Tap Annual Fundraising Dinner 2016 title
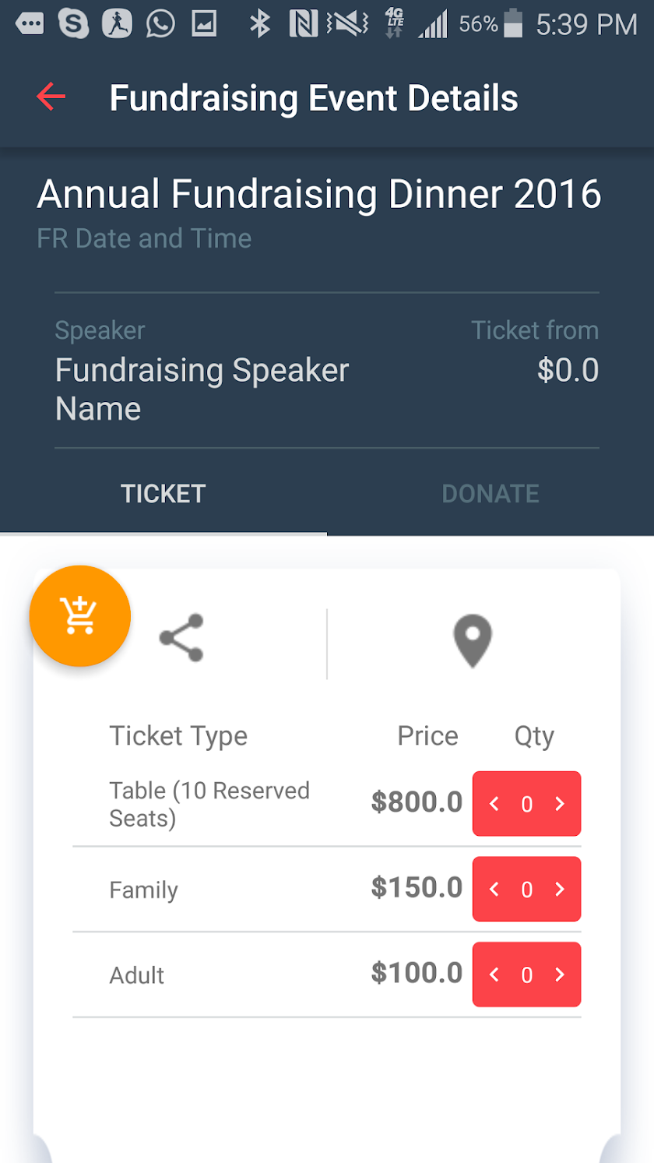 (x=319, y=194)
